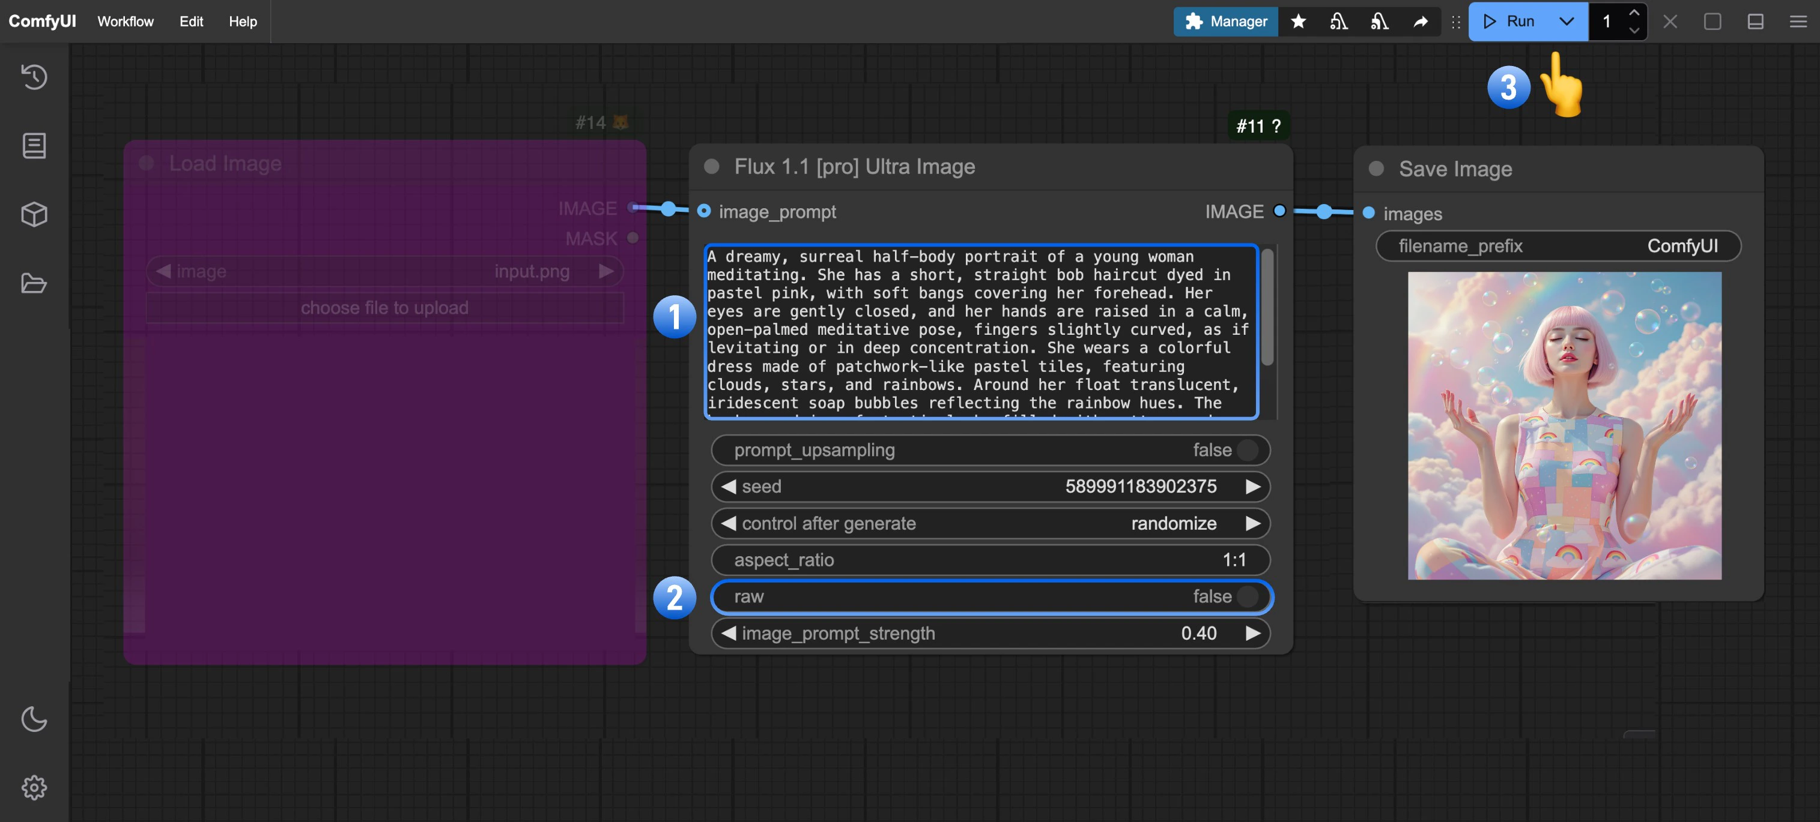Open the workflow history panel in the sidebar
1820x822 pixels.
click(x=34, y=77)
